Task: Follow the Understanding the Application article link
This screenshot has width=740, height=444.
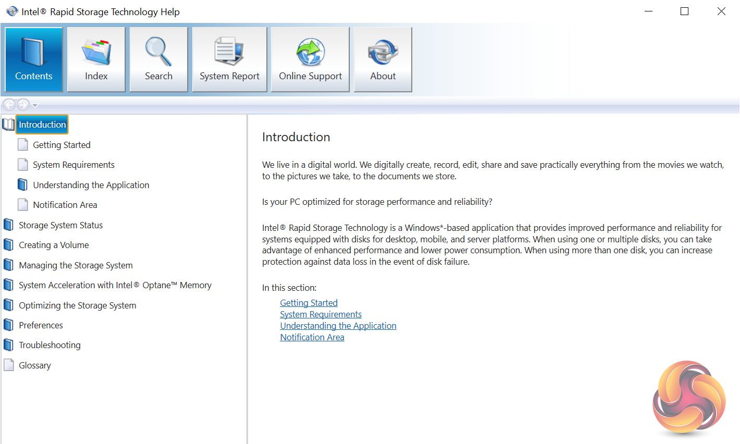Action: [338, 326]
